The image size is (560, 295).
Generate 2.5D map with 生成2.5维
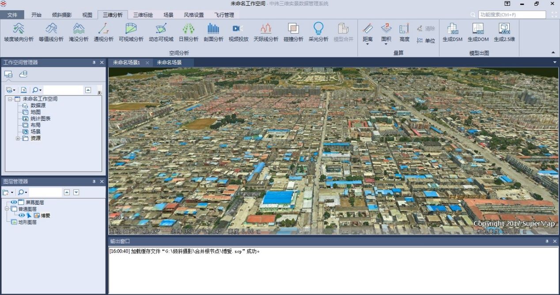(504, 33)
